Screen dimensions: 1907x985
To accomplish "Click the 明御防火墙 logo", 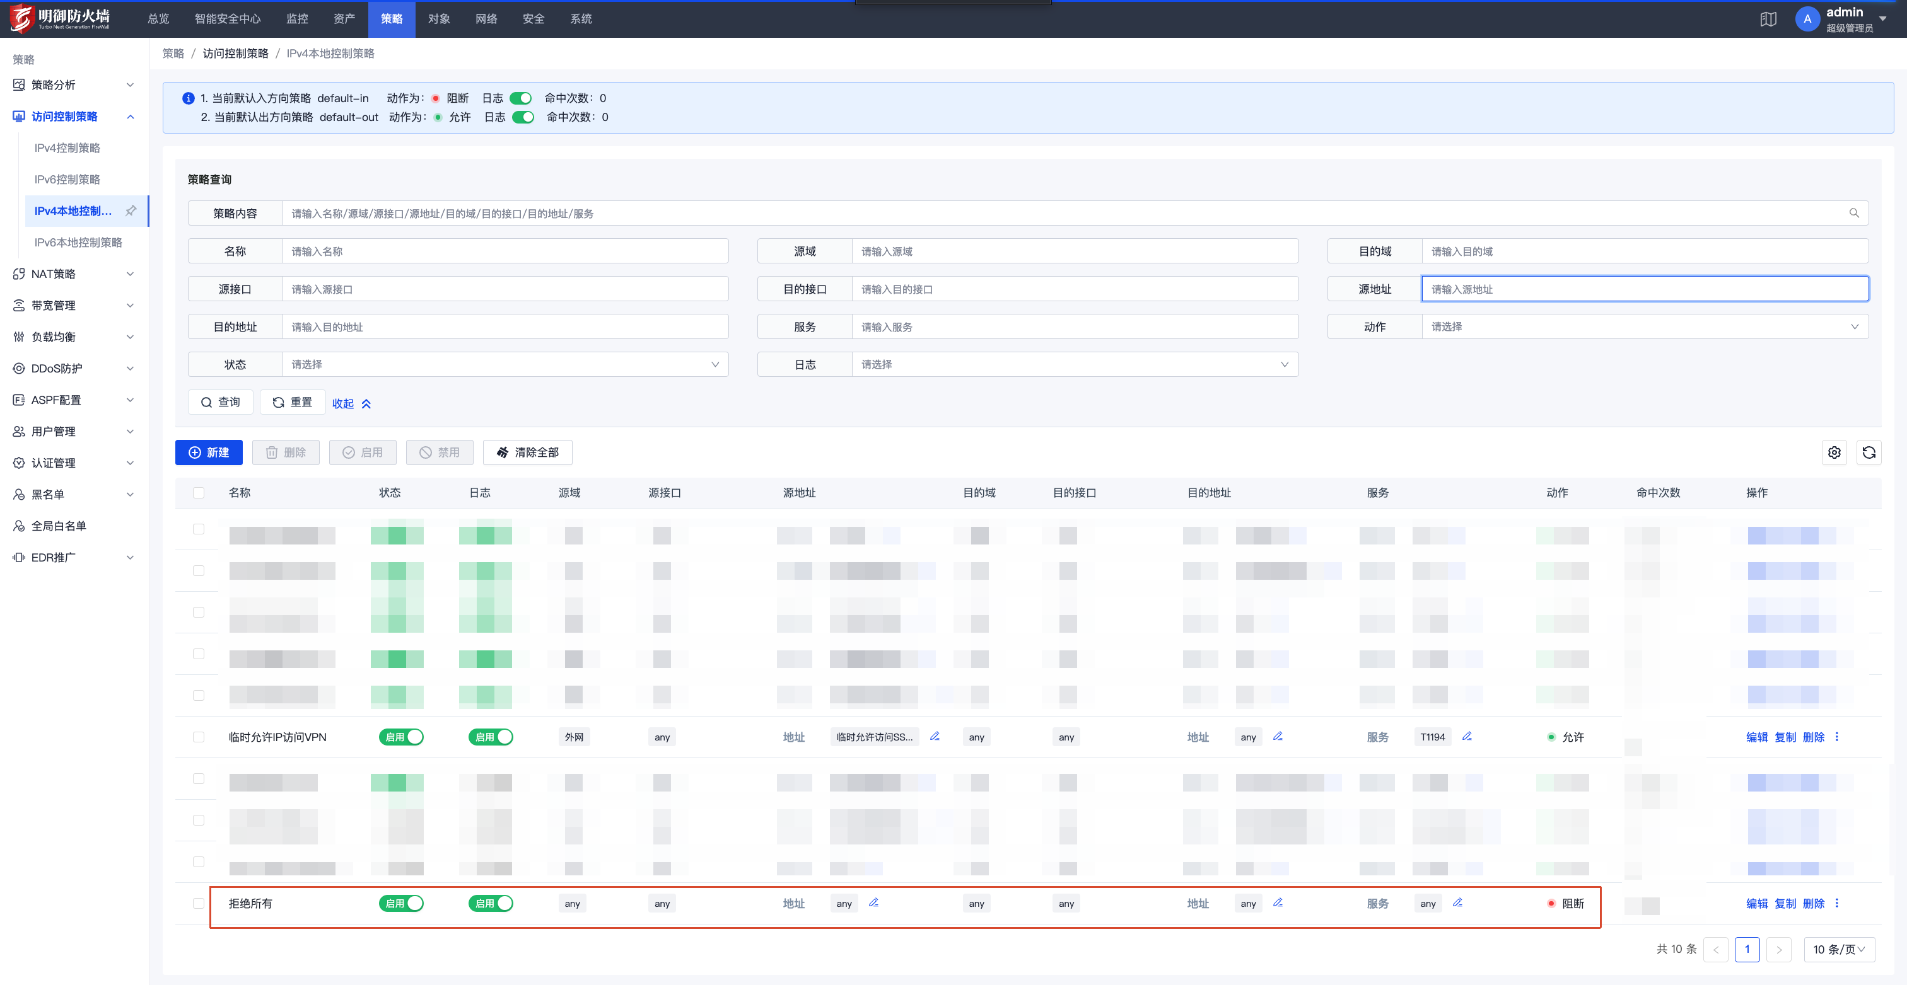I will pos(60,18).
